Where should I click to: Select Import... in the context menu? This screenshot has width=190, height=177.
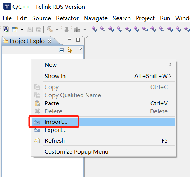(x=104, y=122)
